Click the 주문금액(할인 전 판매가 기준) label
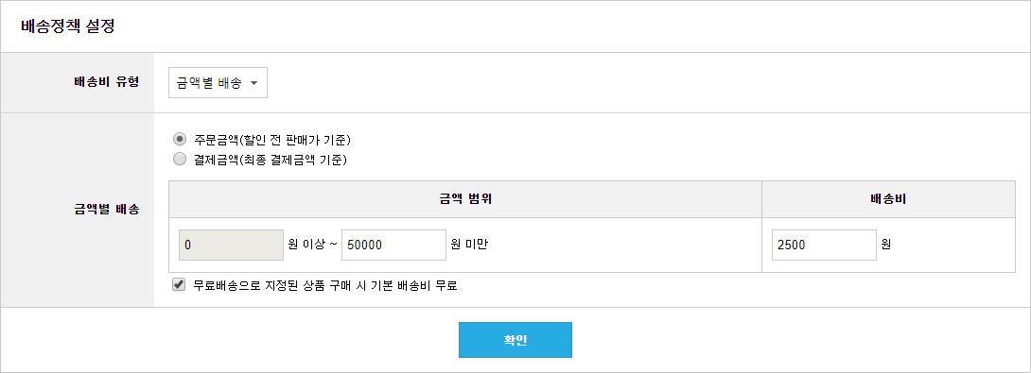Screen dimensions: 1031x373 pyautogui.click(x=272, y=139)
